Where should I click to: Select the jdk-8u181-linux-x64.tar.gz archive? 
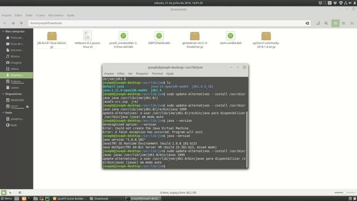pos(52,40)
